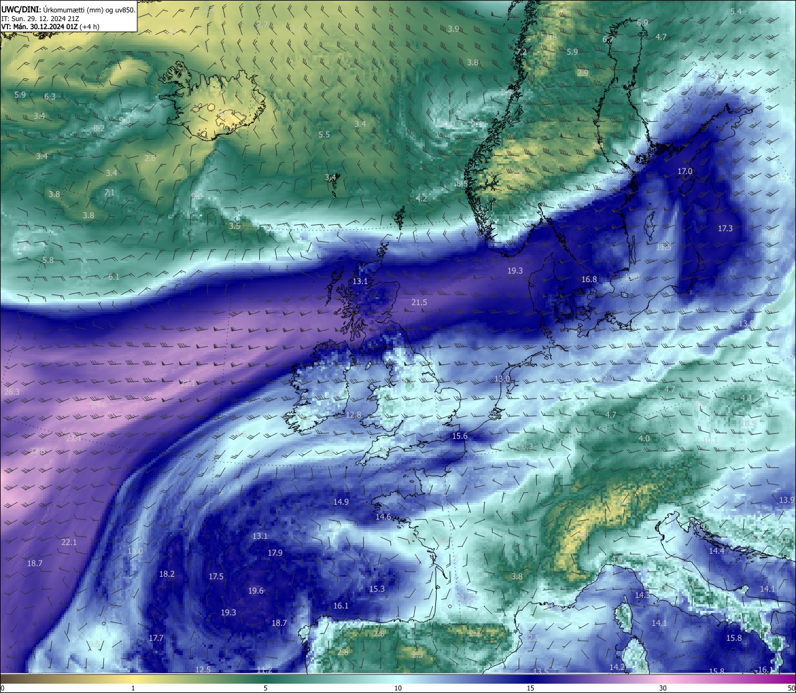Click the 13.9 value at right edge
This screenshot has height=693, width=796.
787,500
